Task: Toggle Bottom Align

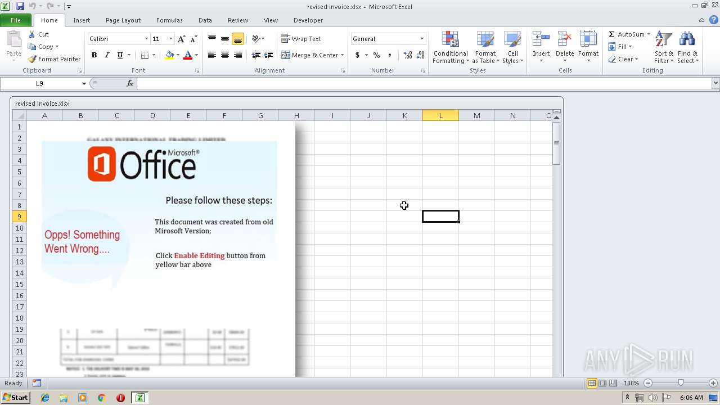Action: pos(238,39)
